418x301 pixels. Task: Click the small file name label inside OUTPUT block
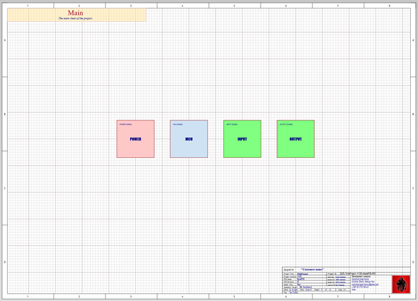[285, 124]
